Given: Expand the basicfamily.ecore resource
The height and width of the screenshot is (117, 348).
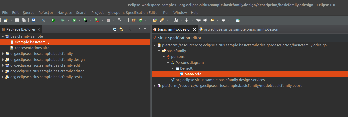Looking at the screenshot, I should (x=155, y=86).
